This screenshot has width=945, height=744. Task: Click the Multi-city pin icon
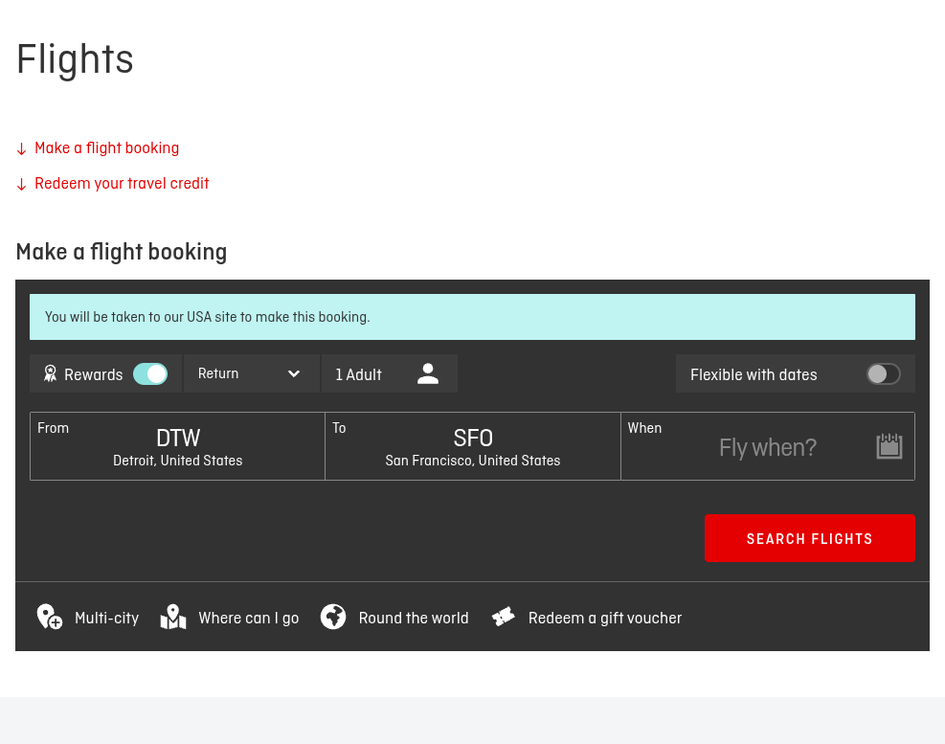pyautogui.click(x=50, y=617)
